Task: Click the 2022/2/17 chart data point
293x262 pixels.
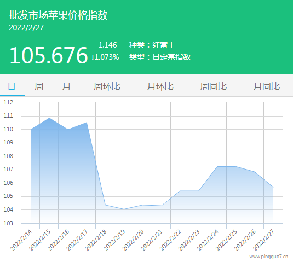Action: [87, 123]
